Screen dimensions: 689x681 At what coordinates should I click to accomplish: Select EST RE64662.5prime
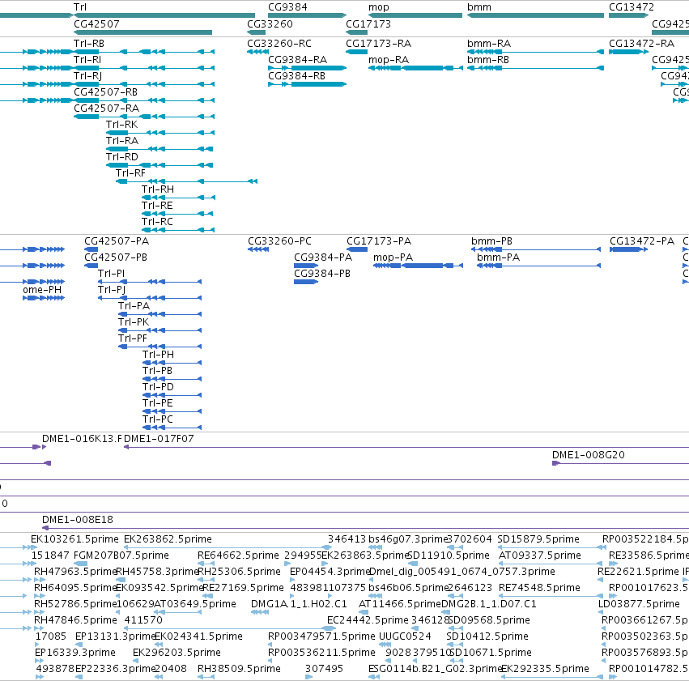[239, 555]
